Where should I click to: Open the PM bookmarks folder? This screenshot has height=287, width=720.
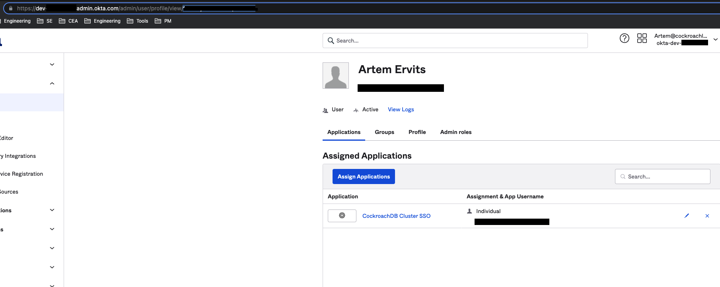(x=163, y=21)
